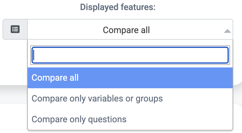Choose Compare only variables or groups
The height and width of the screenshot is (133, 242).
[130, 98]
